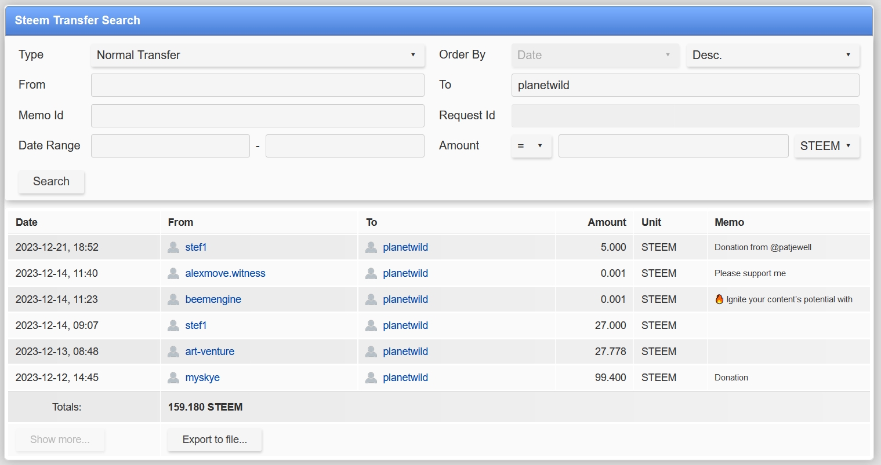The height and width of the screenshot is (465, 881).
Task: Focus the From account input field
Action: 258,85
